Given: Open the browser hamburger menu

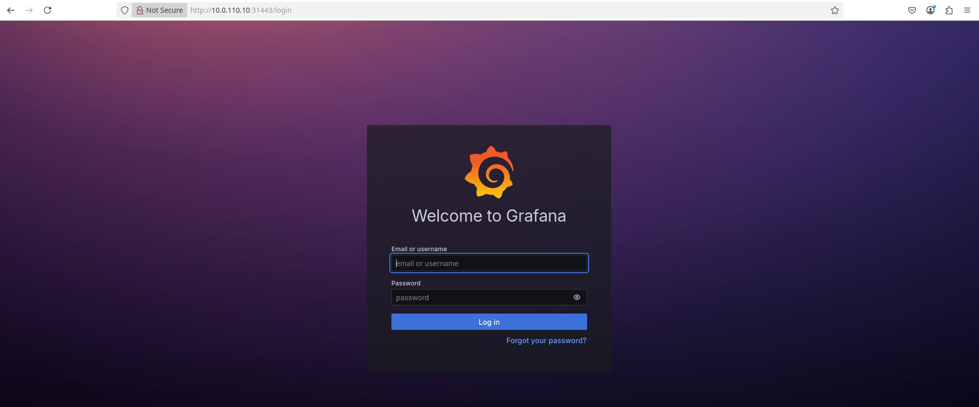Looking at the screenshot, I should (967, 10).
